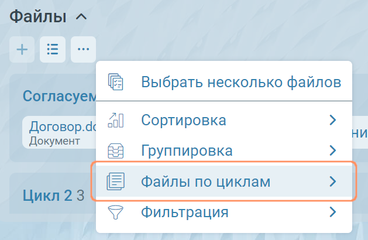The height and width of the screenshot is (240, 368).
Task: Select the Сортировка menu entry text
Action: tap(184, 121)
